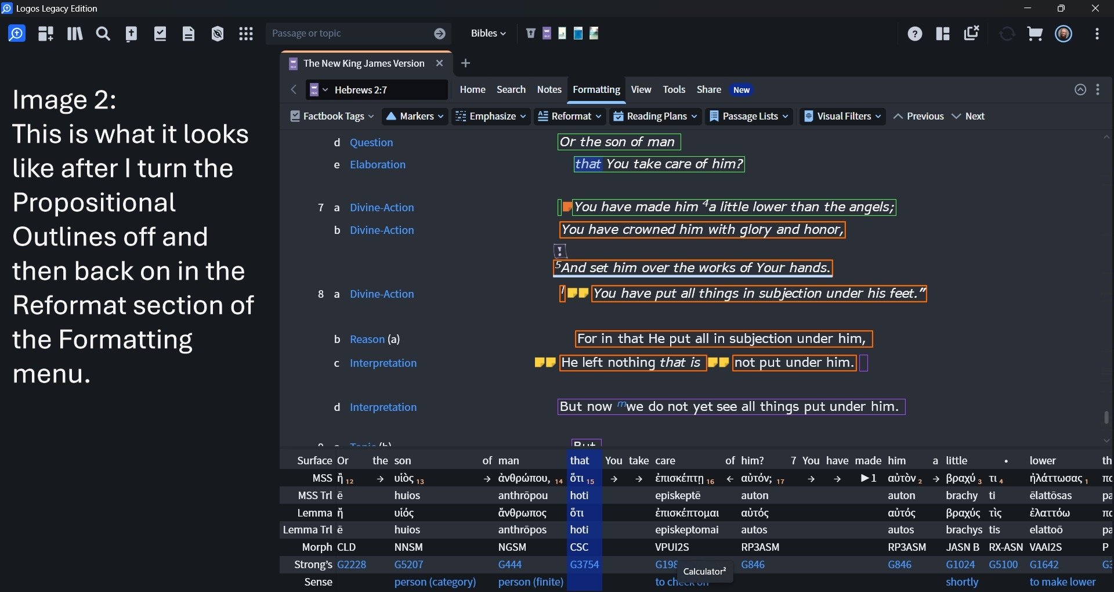
Task: Open the Layouts panel icon
Action: 943,34
